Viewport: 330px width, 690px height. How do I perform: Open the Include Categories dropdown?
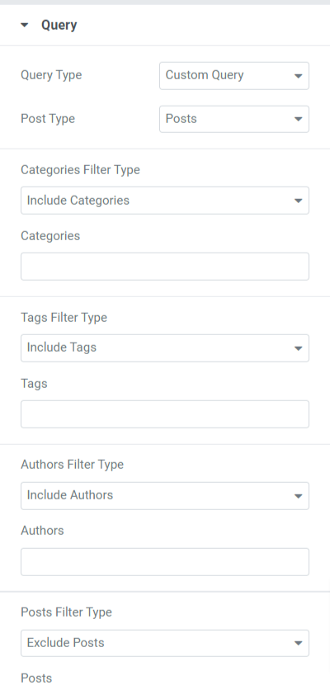(165, 201)
